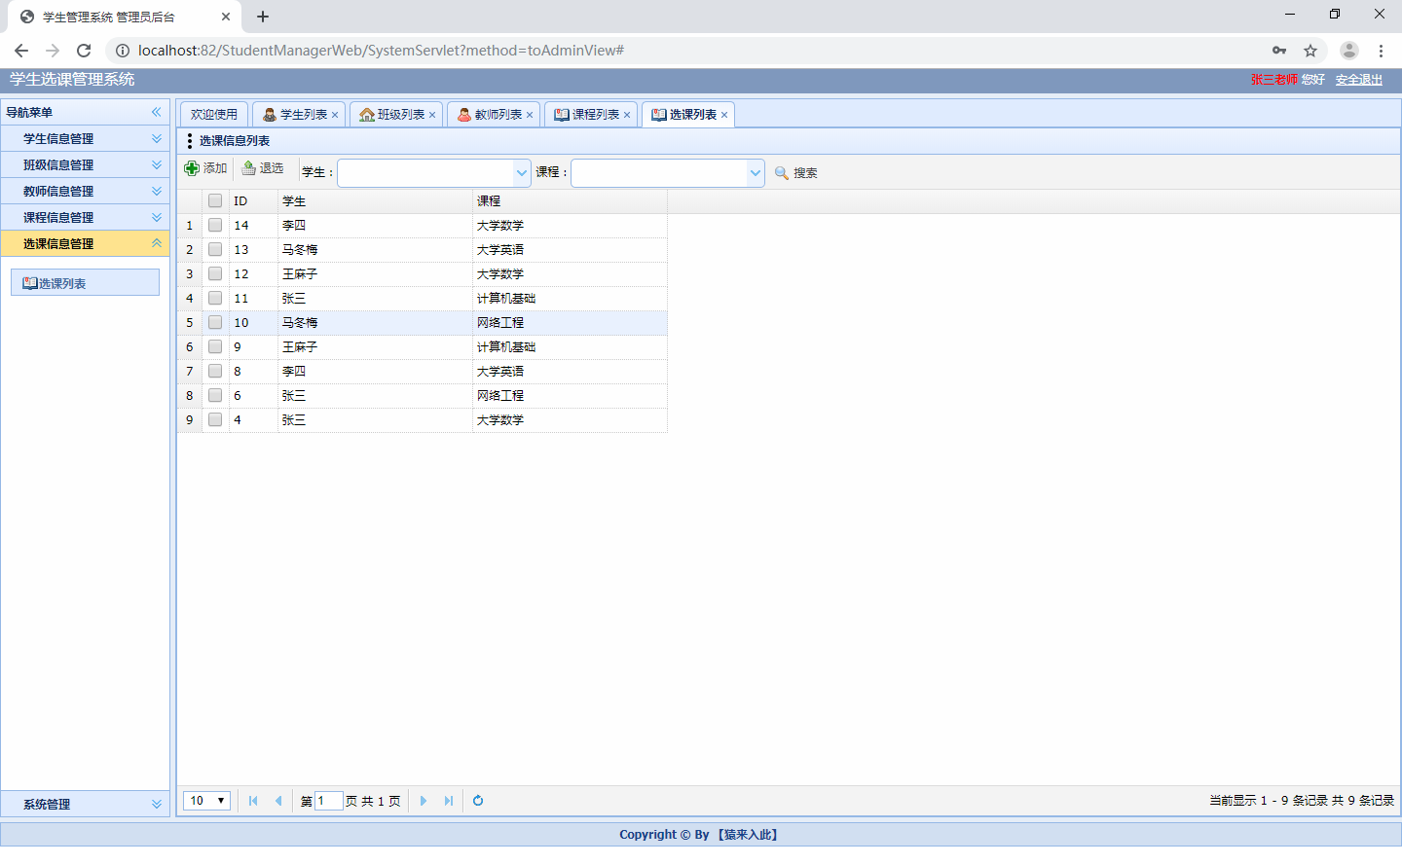Close the 班级列表 tab
Image resolution: width=1402 pixels, height=865 pixels.
pyautogui.click(x=432, y=115)
